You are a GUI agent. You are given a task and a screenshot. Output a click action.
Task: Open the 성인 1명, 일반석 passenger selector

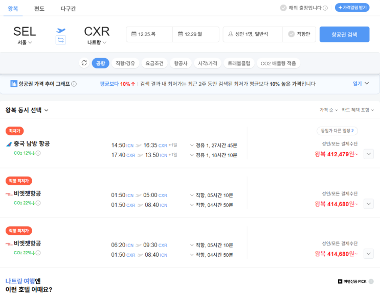[253, 34]
